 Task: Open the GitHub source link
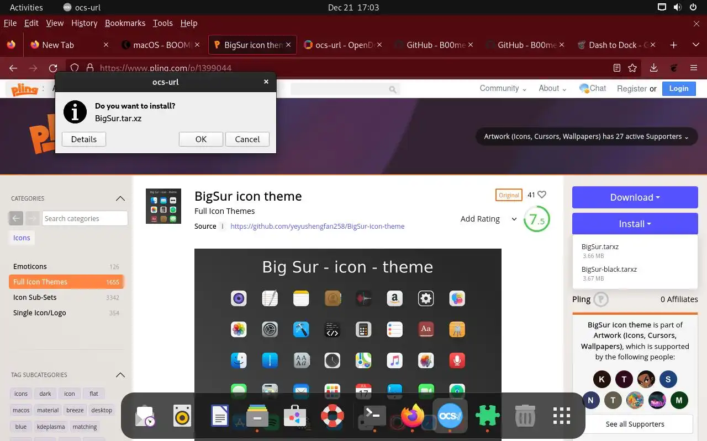click(x=318, y=226)
